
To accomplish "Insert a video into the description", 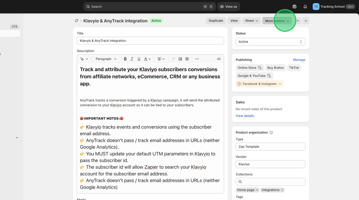I will pyautogui.click(x=187, y=59).
